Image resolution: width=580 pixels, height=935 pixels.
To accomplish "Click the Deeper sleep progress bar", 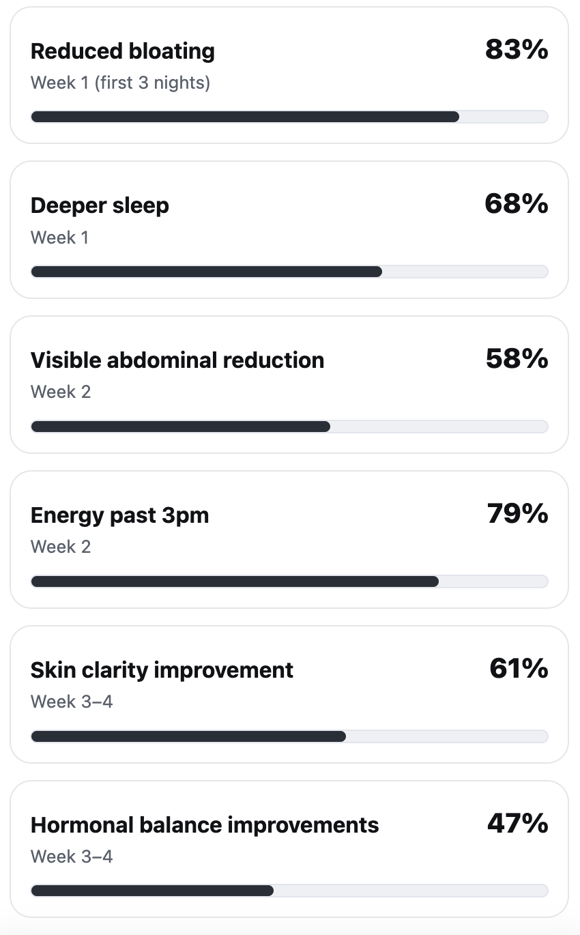I will click(x=289, y=272).
